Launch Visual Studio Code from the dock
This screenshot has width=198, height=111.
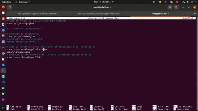(3, 82)
